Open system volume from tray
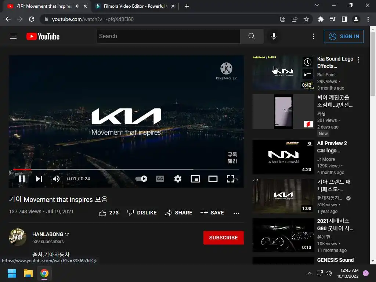 (329, 273)
